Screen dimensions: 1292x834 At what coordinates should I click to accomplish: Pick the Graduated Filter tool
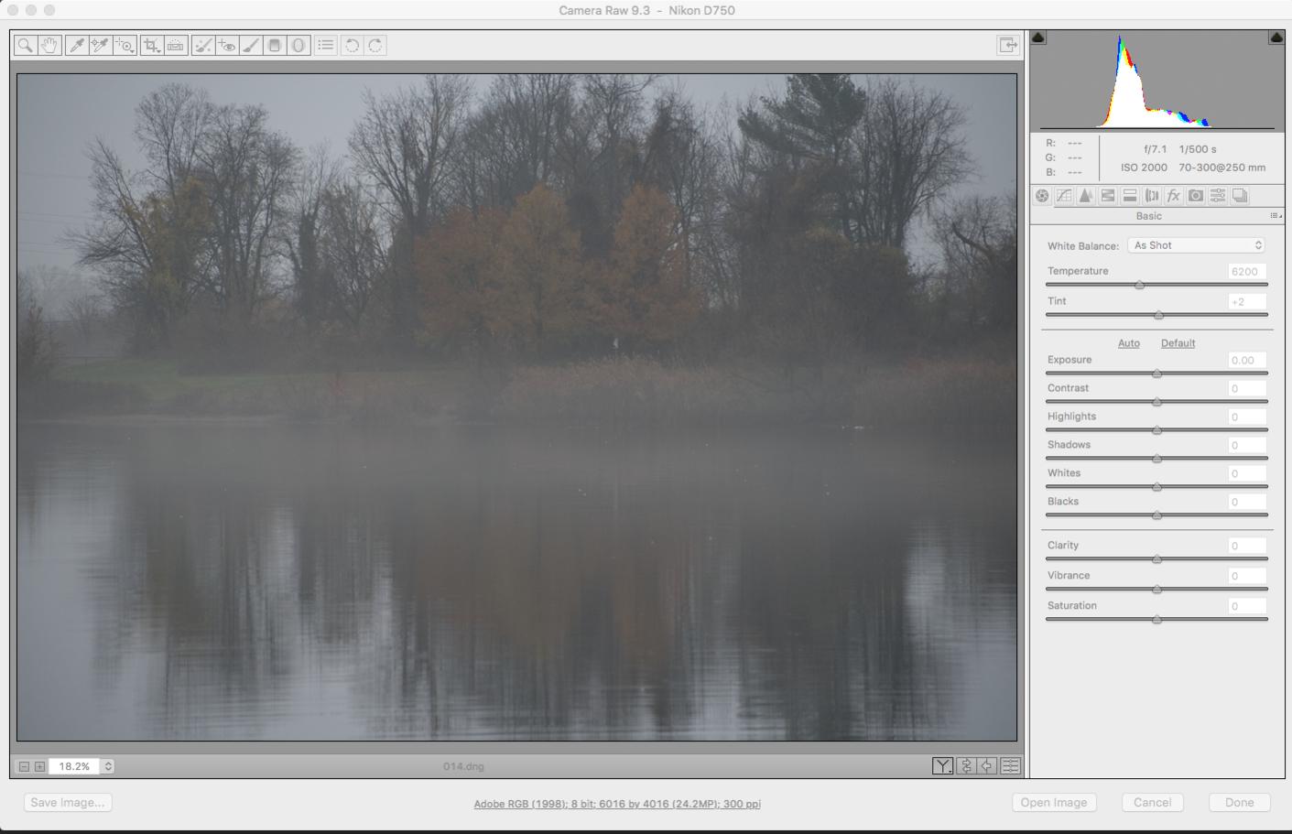click(x=274, y=45)
